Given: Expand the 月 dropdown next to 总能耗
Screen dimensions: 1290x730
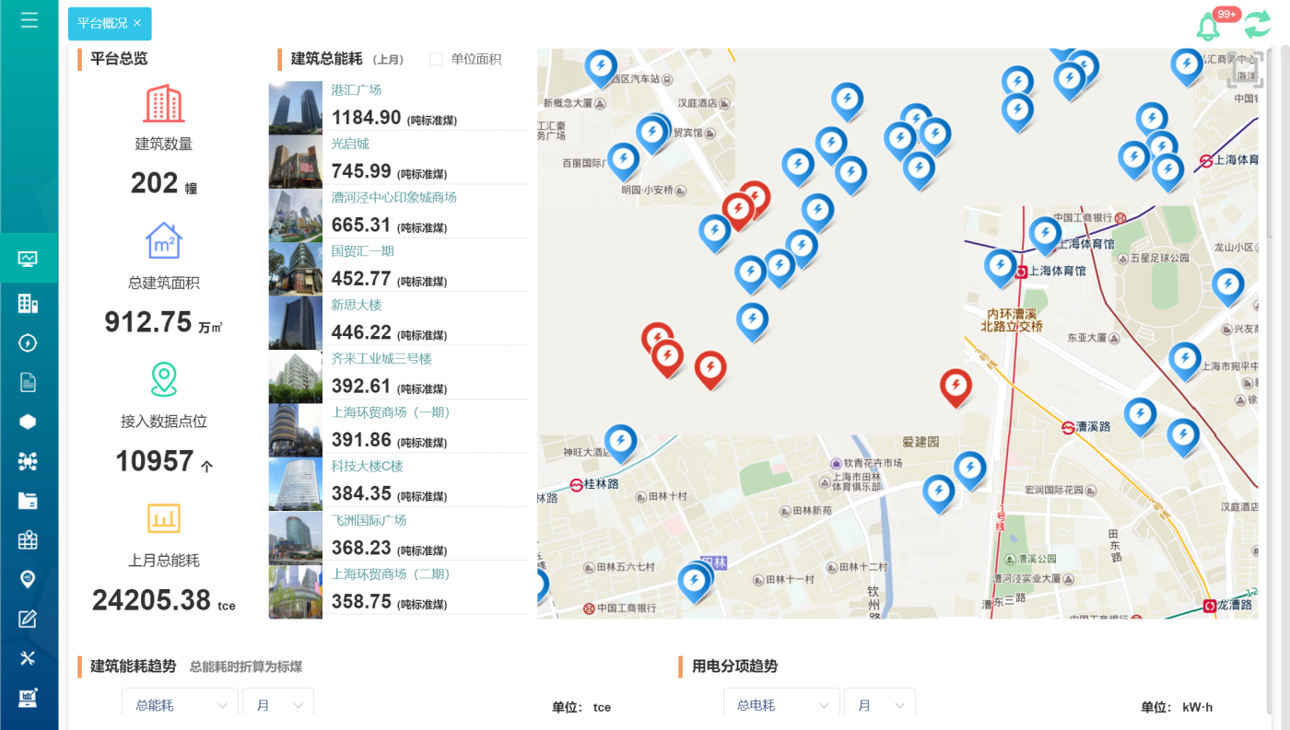Looking at the screenshot, I should pyautogui.click(x=277, y=704).
